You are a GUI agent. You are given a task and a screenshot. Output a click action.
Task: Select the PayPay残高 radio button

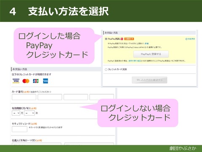[106, 39]
